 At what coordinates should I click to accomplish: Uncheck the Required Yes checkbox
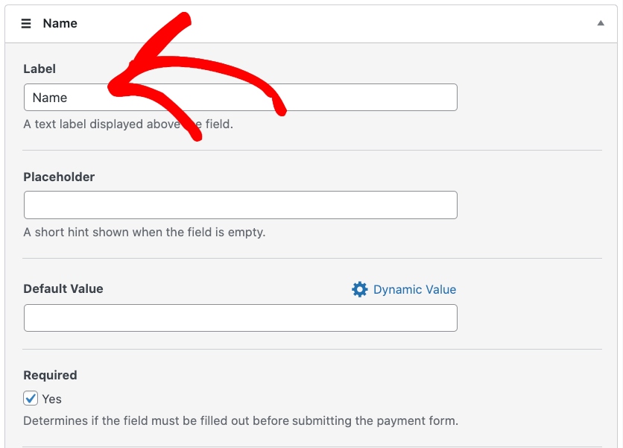(31, 398)
